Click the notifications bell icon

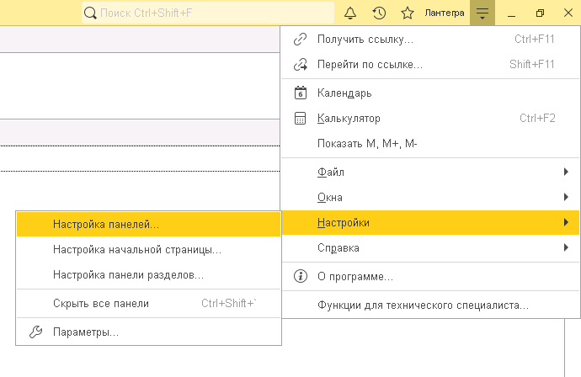[x=350, y=13]
